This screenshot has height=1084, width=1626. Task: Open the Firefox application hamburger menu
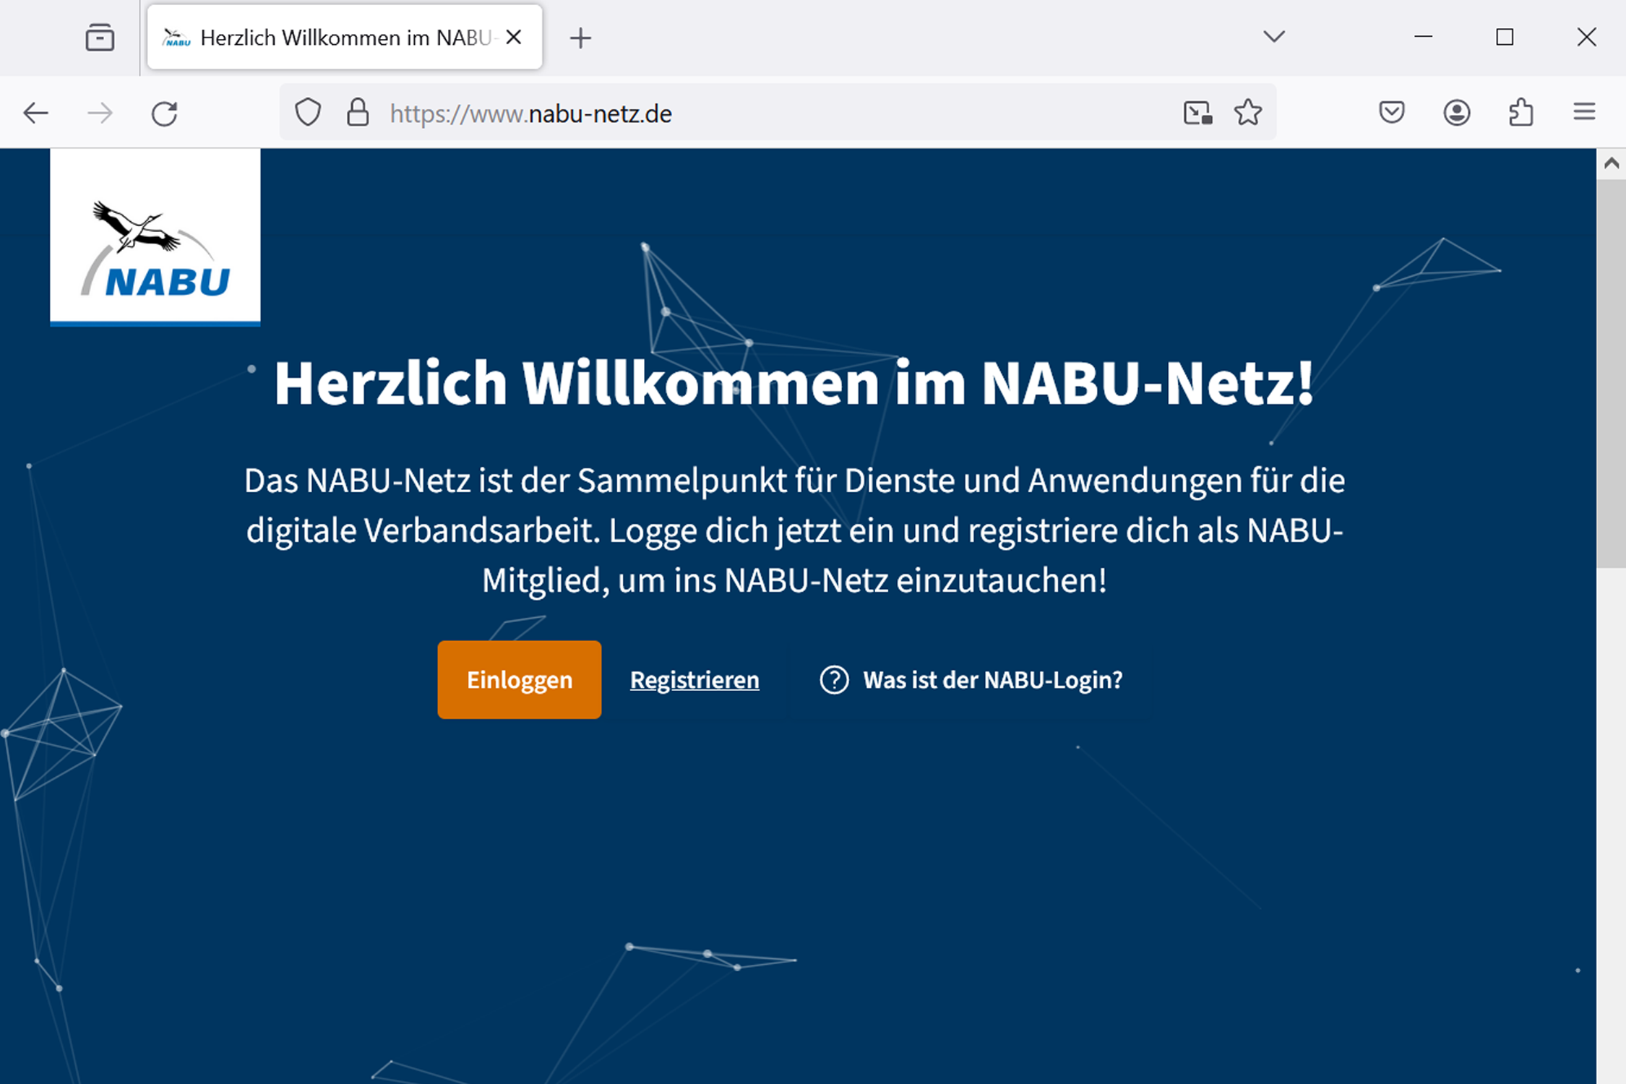[1584, 111]
